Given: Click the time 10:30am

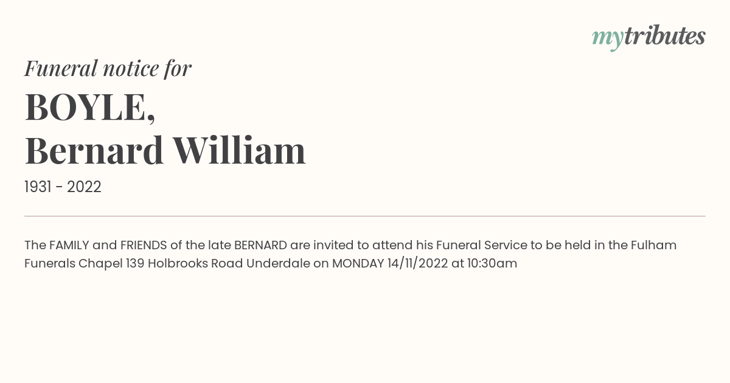Looking at the screenshot, I should (x=492, y=264).
